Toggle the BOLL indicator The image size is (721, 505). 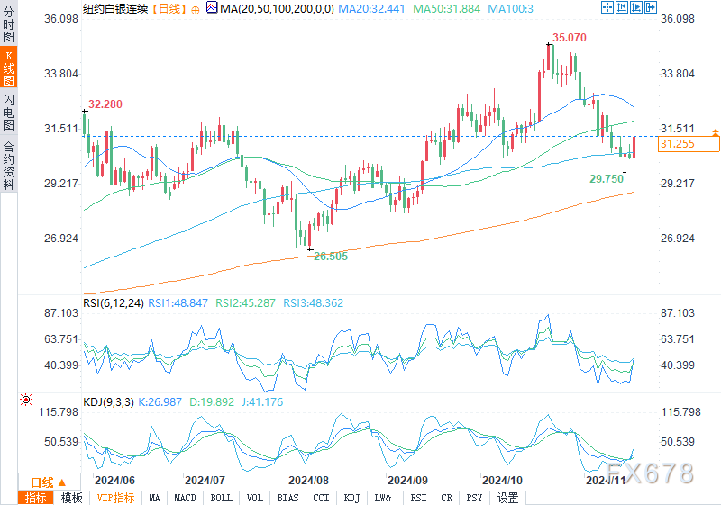[x=221, y=498]
